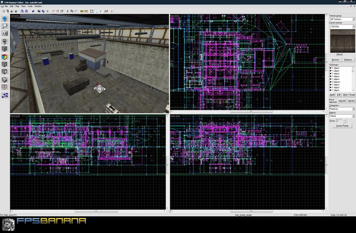
Task: Select the Camera tool
Action: click(5, 33)
